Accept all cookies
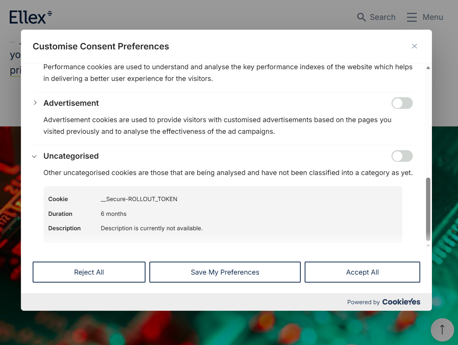 [x=362, y=272]
